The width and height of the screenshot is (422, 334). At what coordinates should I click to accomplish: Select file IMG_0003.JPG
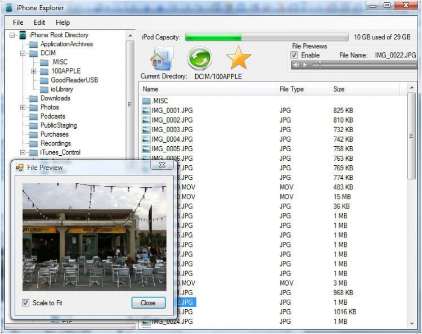172,130
